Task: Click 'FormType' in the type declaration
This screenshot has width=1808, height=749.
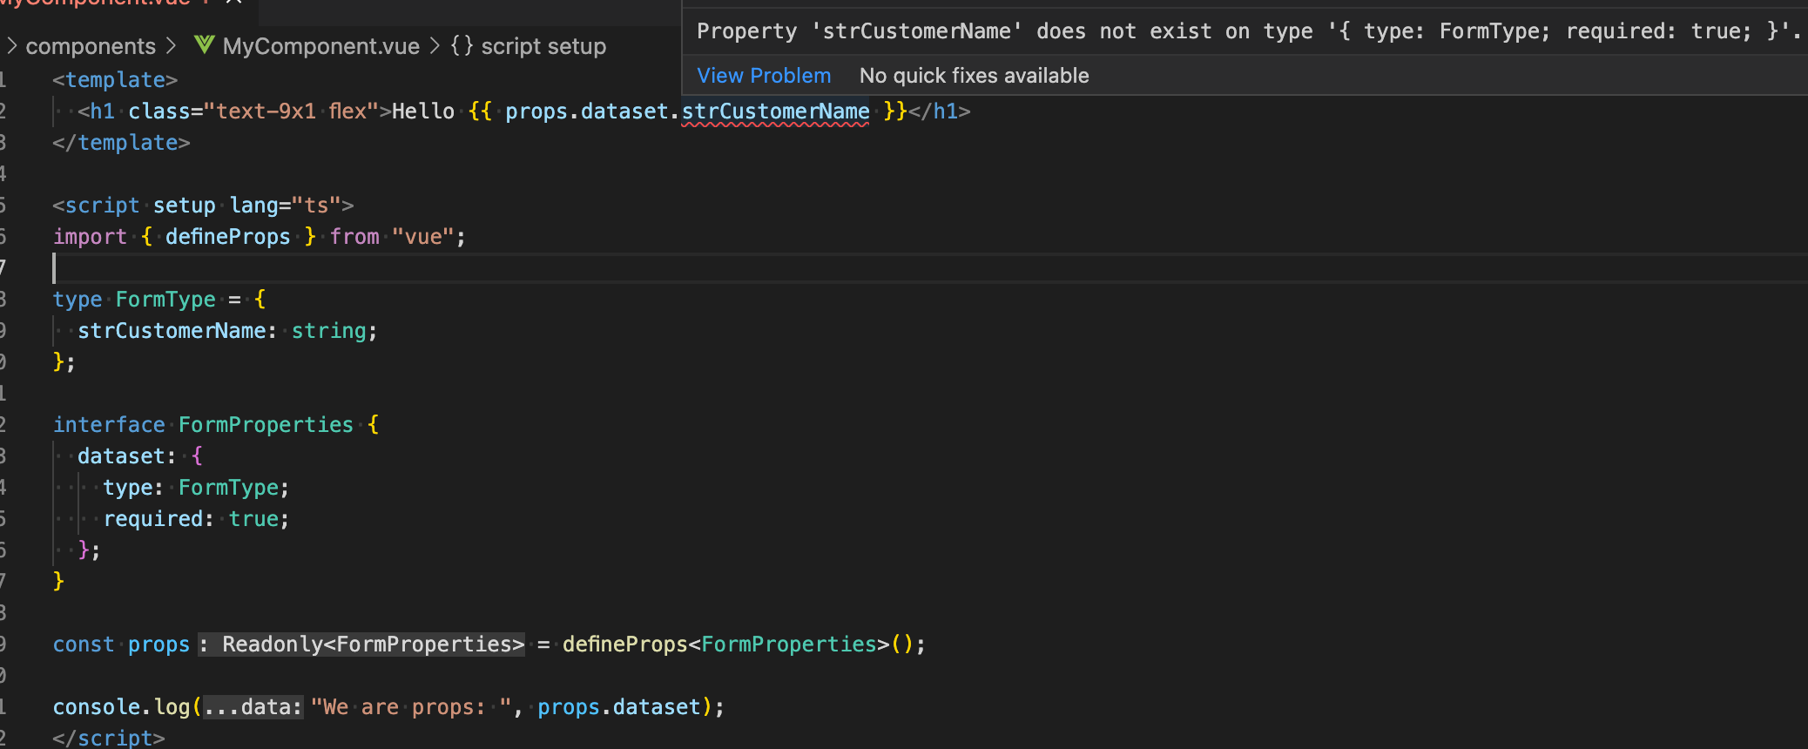Action: tap(165, 300)
